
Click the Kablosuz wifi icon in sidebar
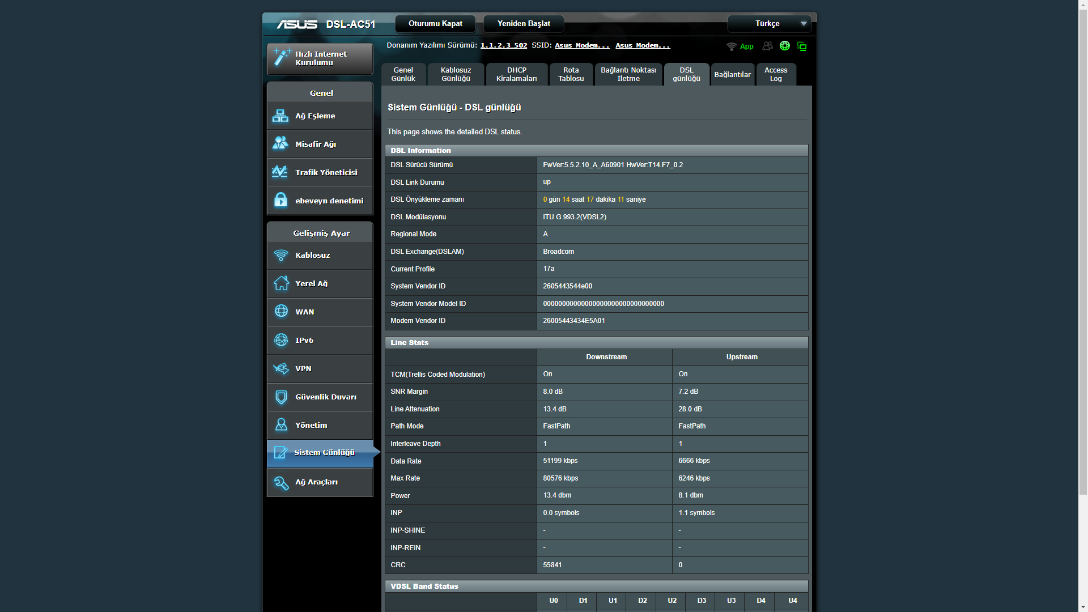[x=281, y=256]
